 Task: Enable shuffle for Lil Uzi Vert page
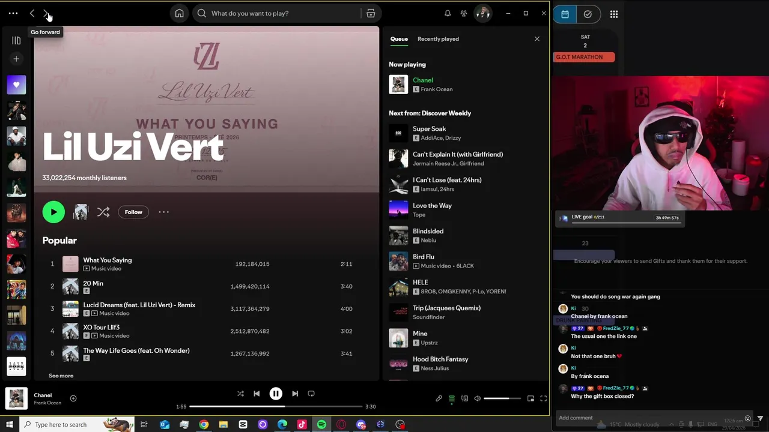click(103, 212)
